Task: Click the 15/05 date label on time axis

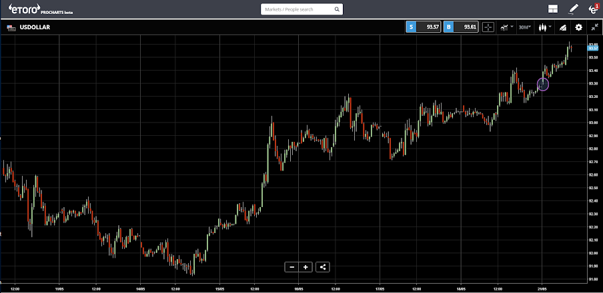Action: (219, 288)
